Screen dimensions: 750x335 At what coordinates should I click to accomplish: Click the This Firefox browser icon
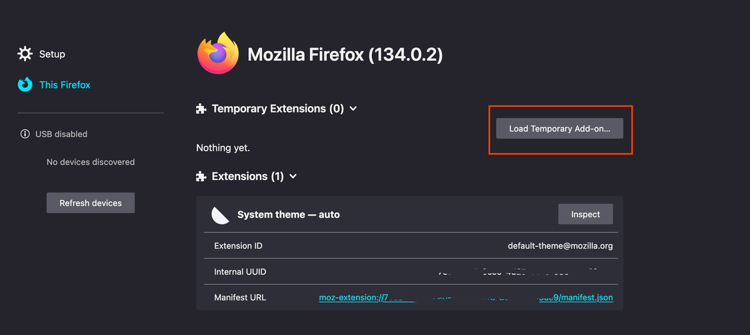pyautogui.click(x=25, y=84)
